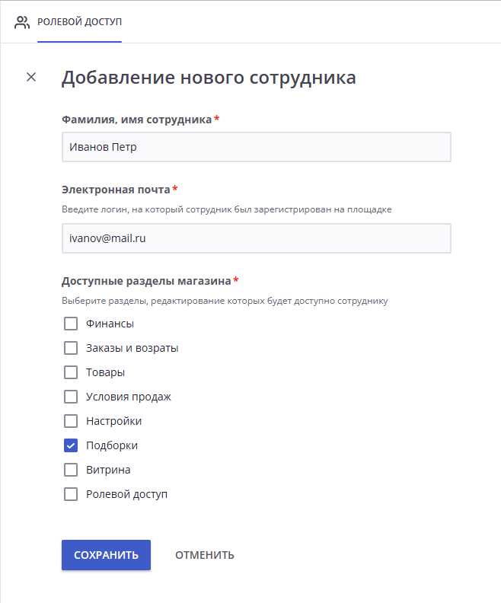This screenshot has height=603, width=501.
Task: Cancel with the ОТМЕНИТЬ button
Action: pos(205,555)
